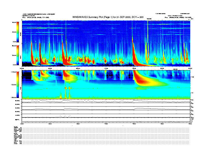Click 04:00 tick label below RAD1 spectrogram

pyautogui.click(x=50, y=68)
